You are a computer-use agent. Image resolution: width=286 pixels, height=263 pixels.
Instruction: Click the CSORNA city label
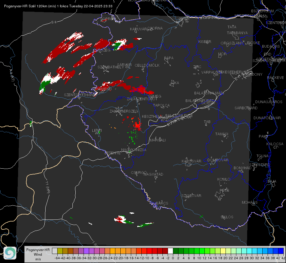pyautogui.click(x=155, y=28)
